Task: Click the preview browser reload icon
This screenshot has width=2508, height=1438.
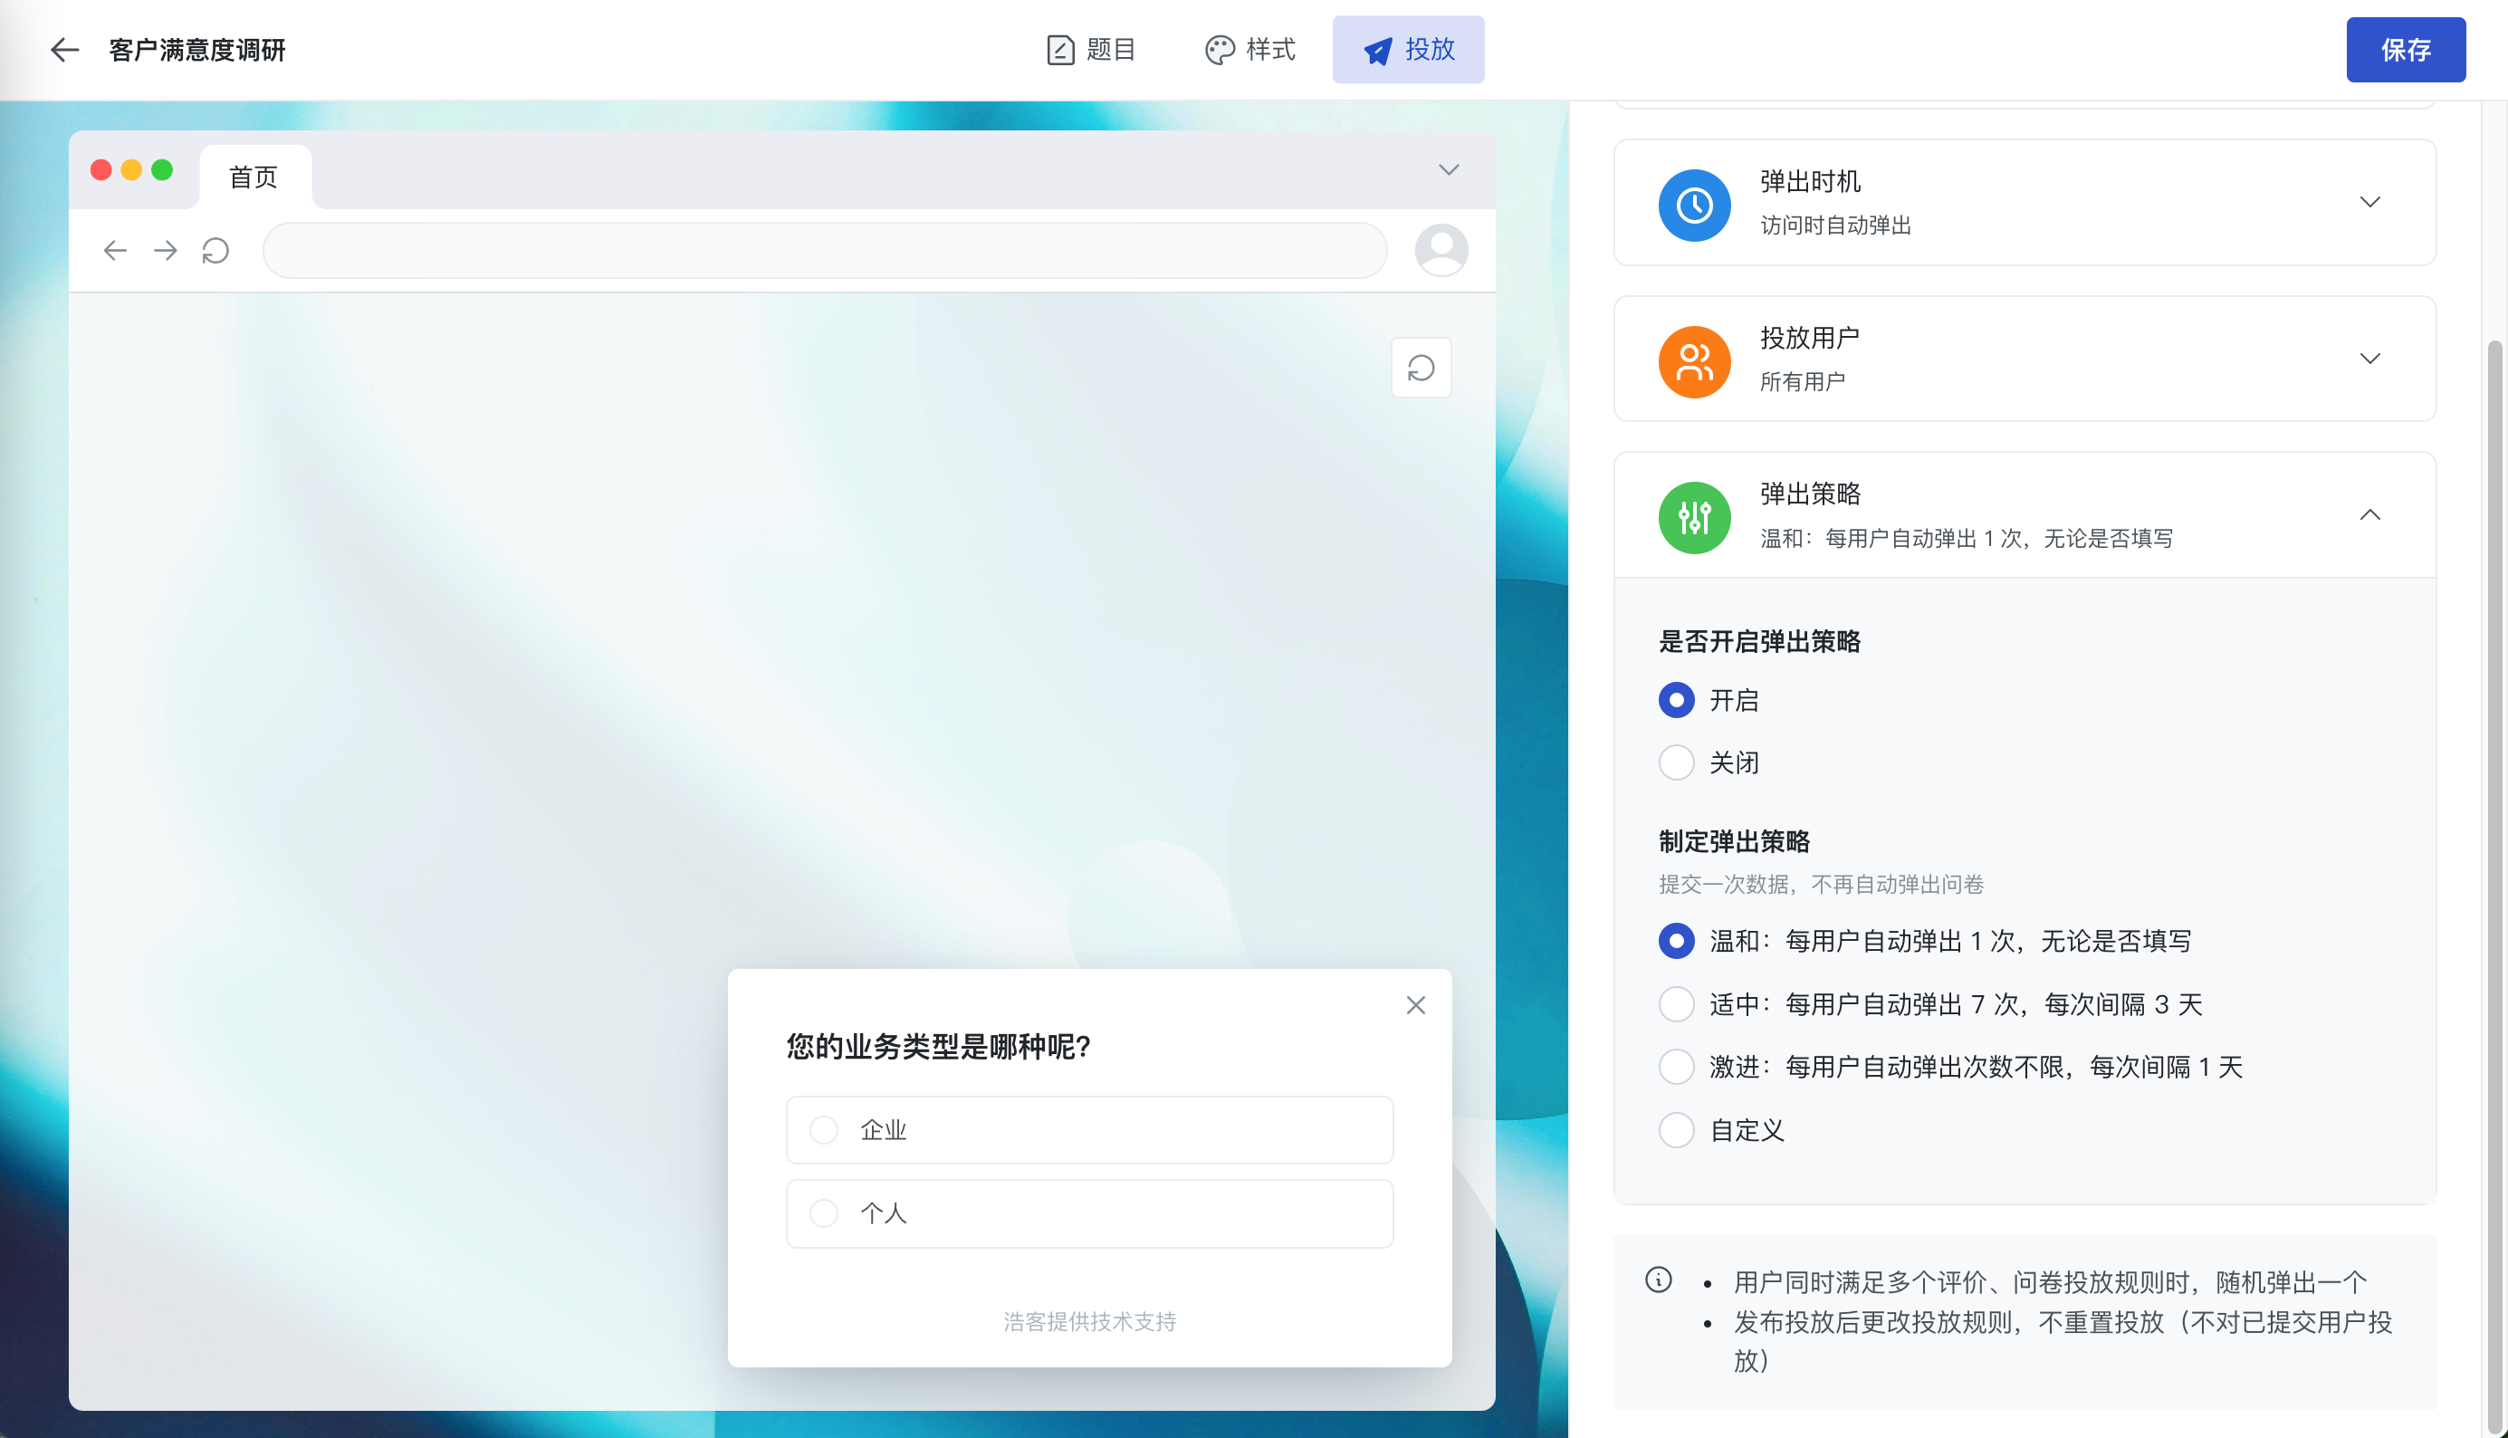Action: tap(215, 251)
